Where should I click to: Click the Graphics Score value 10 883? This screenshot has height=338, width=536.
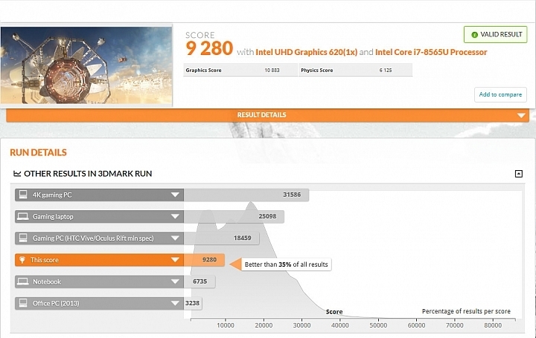(x=272, y=71)
